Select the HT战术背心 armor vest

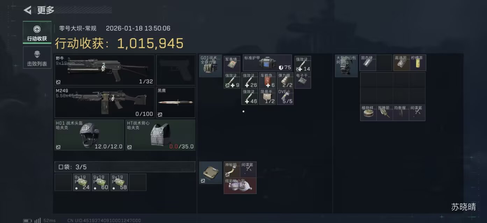click(160, 135)
